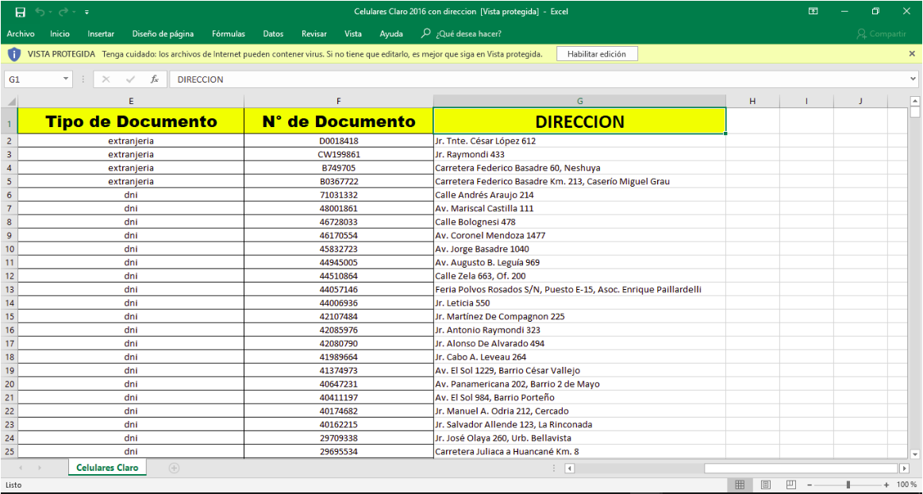
Task: Click the DIRECCION header cell
Action: (x=579, y=122)
